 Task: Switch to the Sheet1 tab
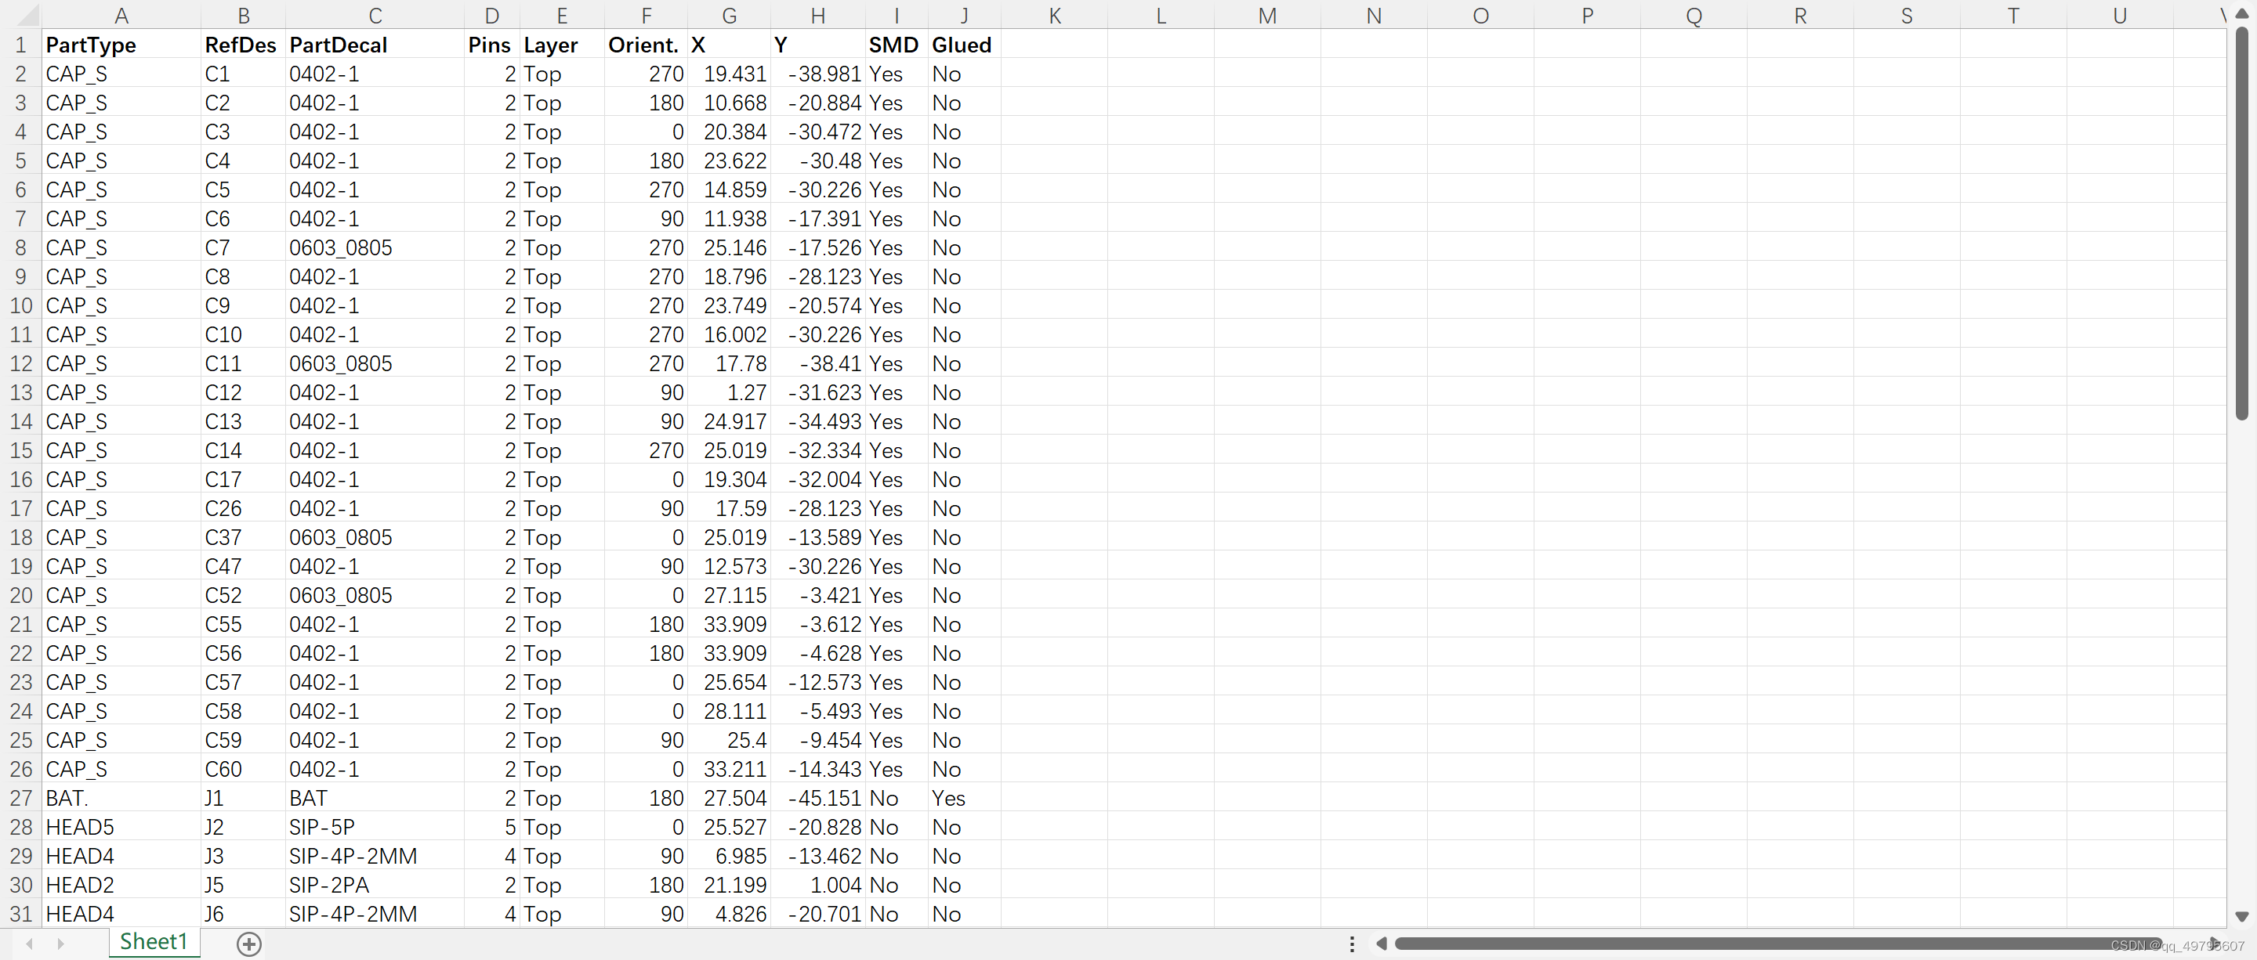pyautogui.click(x=154, y=942)
